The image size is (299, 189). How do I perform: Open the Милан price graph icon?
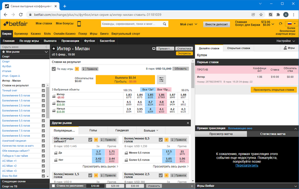(54, 103)
